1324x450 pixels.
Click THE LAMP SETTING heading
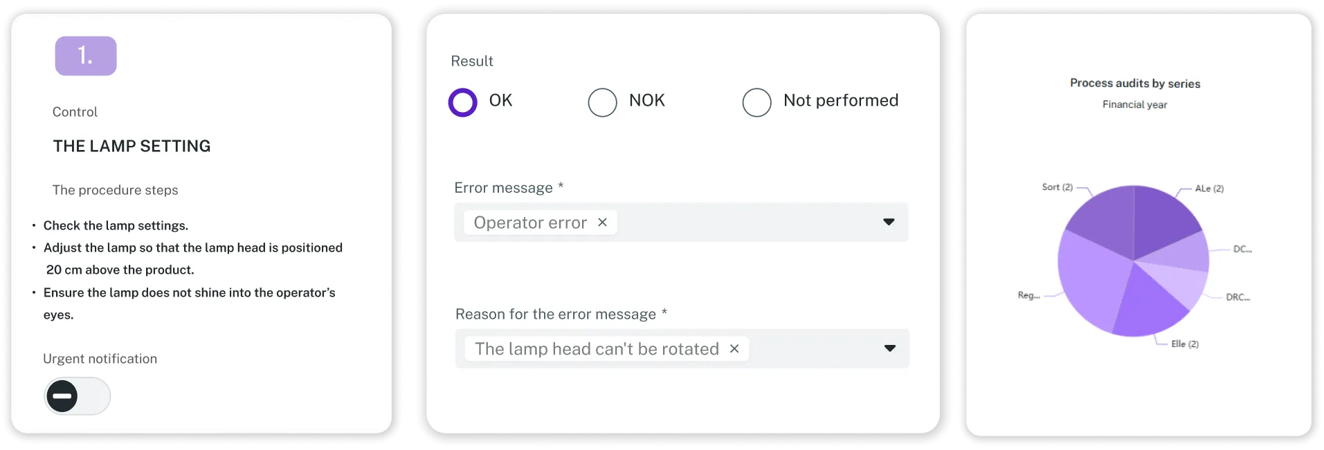click(x=132, y=147)
